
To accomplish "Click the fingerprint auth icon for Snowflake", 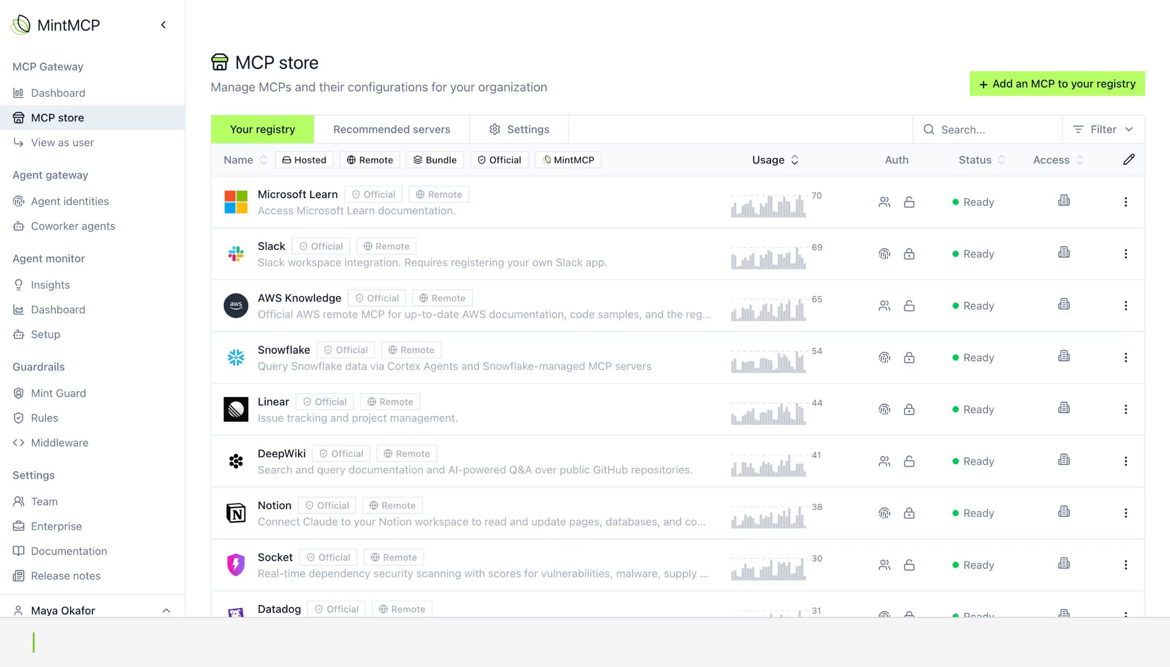I will [x=884, y=358].
